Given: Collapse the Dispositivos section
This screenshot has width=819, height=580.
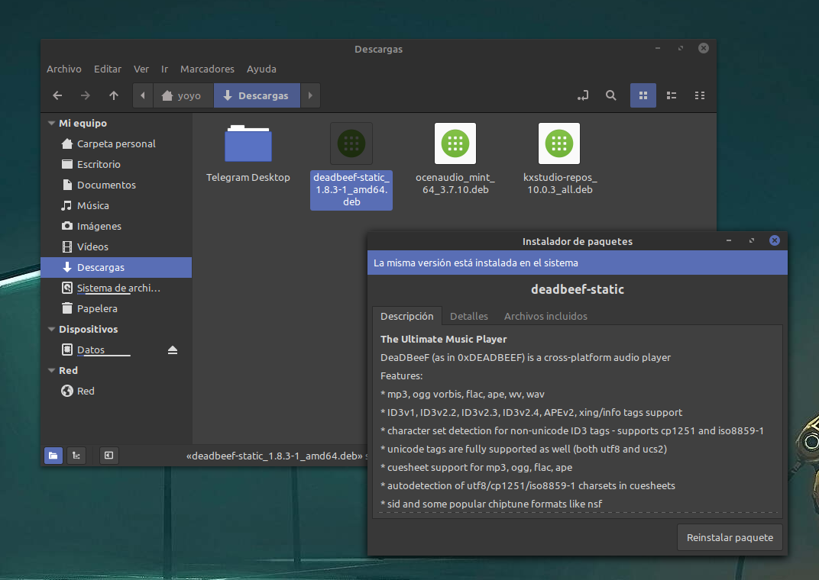Looking at the screenshot, I should click(x=51, y=330).
